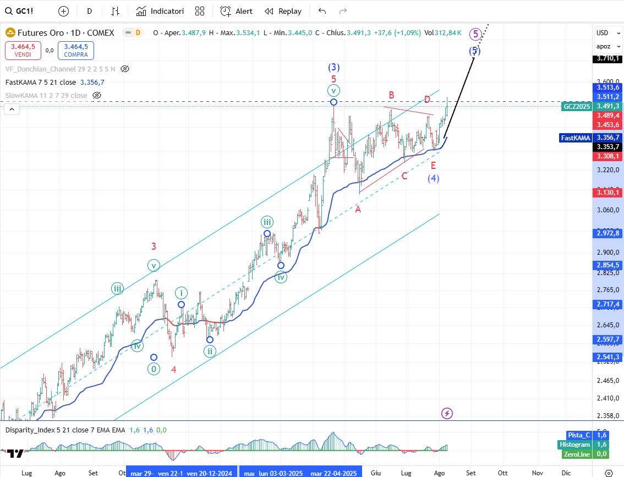The height and width of the screenshot is (477, 624).
Task: Click the mar 22-04-2025 date label
Action: 333,473
